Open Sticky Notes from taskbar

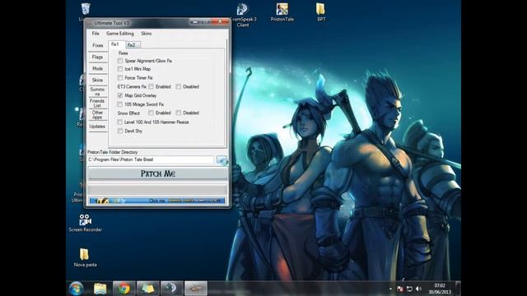point(147,289)
